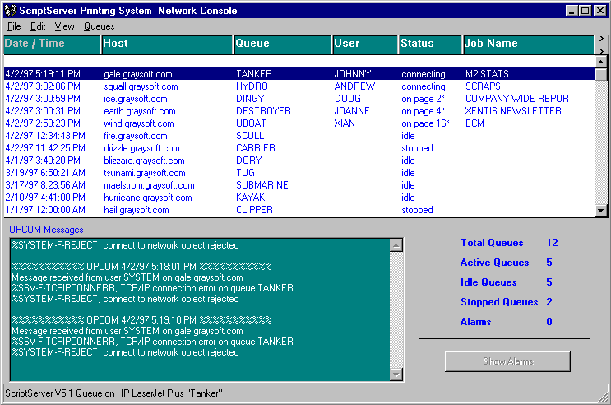The image size is (611, 405).
Task: Click the CLIPPER queue name
Action: click(x=254, y=210)
